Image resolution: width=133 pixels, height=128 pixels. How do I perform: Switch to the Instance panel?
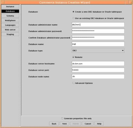pyautogui.click(x=10, y=7)
